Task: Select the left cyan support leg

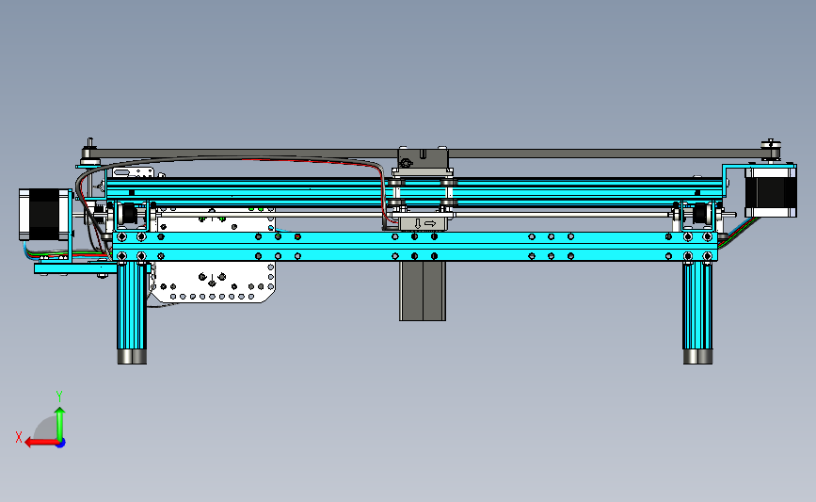Action: pyautogui.click(x=132, y=307)
